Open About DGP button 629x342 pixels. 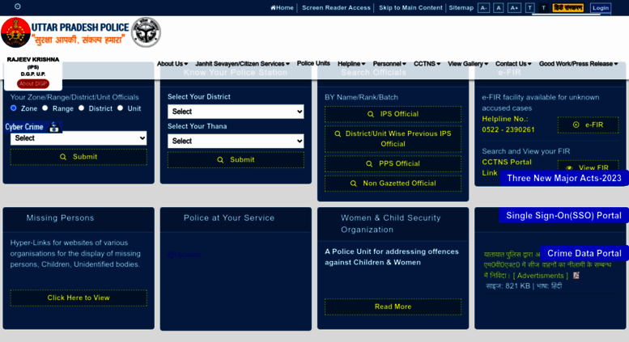(x=33, y=84)
